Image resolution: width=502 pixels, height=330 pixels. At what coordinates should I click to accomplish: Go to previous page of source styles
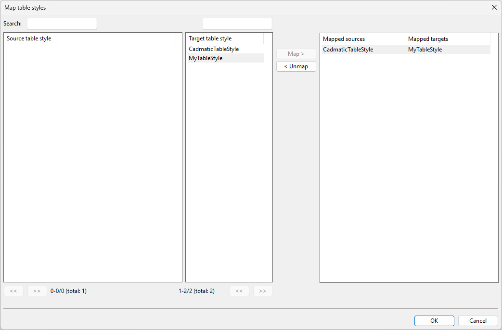(13, 291)
